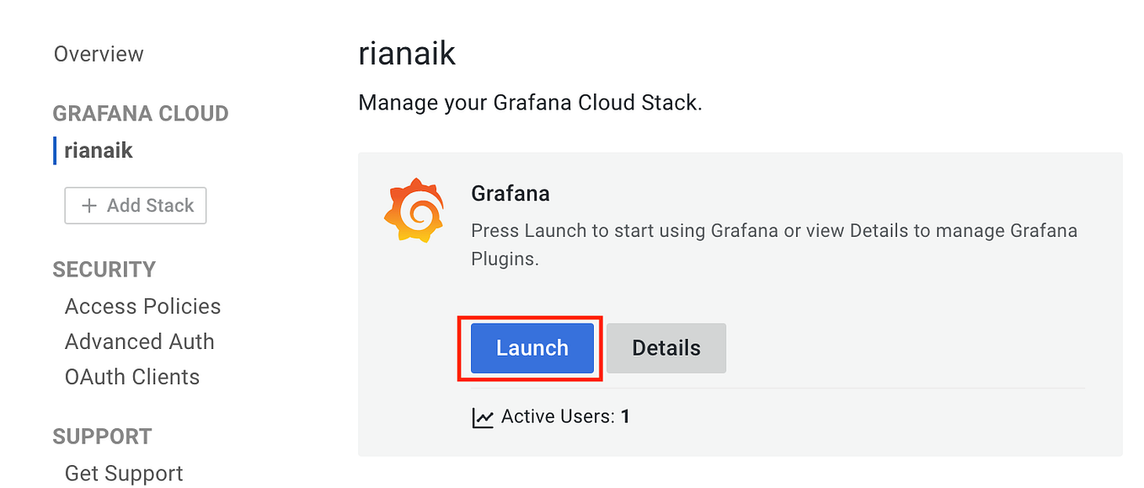Open Get Support
Image resolution: width=1144 pixels, height=488 pixels.
(123, 473)
